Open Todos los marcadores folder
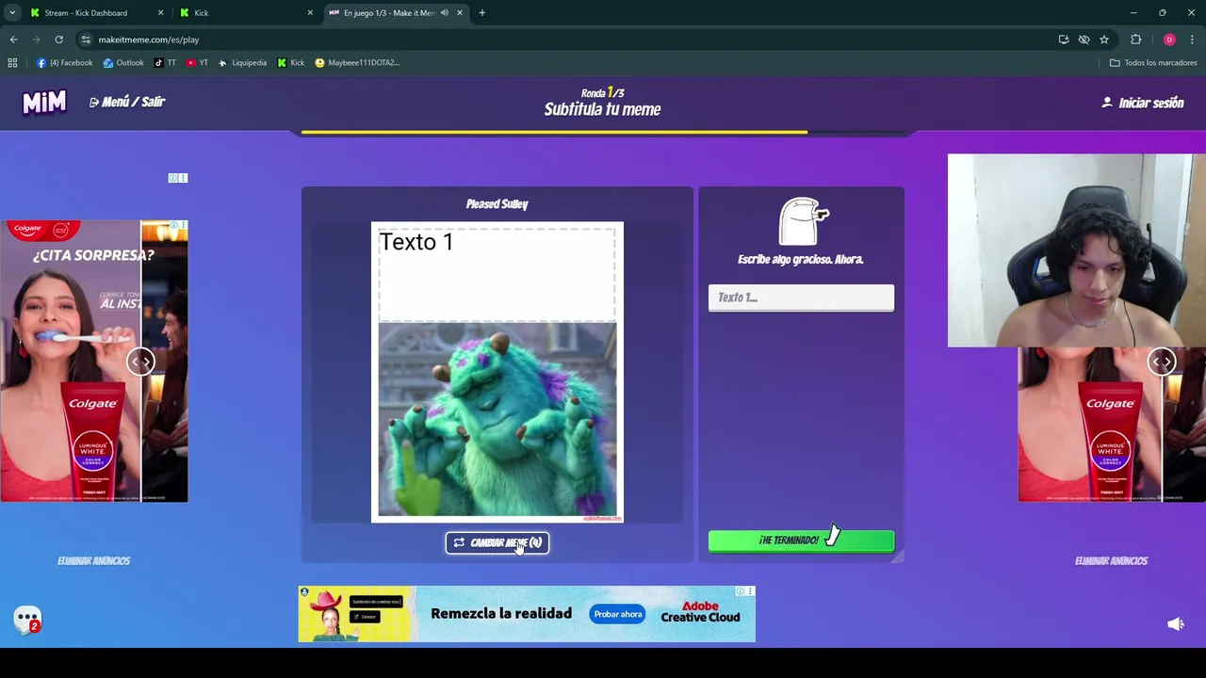Viewport: 1206px width, 678px height. (x=1153, y=63)
